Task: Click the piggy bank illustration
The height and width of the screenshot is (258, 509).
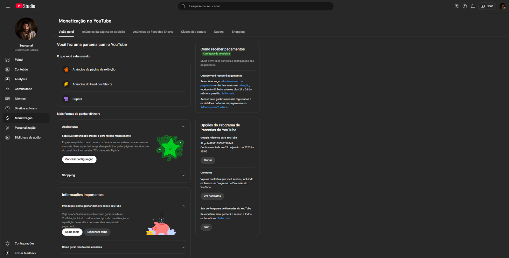Action: pyautogui.click(x=162, y=224)
